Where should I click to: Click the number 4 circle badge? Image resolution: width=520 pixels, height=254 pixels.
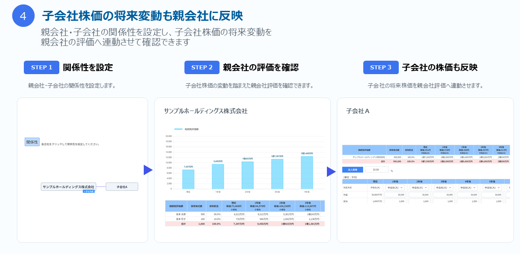click(23, 16)
